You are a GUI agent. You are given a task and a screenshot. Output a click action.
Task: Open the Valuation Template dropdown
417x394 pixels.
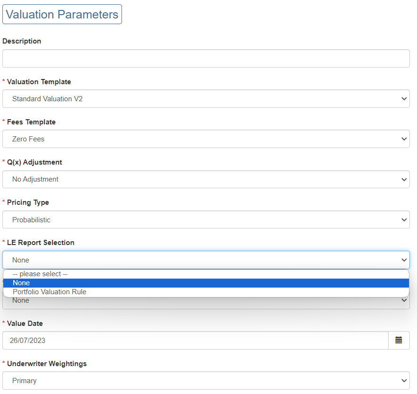206,99
